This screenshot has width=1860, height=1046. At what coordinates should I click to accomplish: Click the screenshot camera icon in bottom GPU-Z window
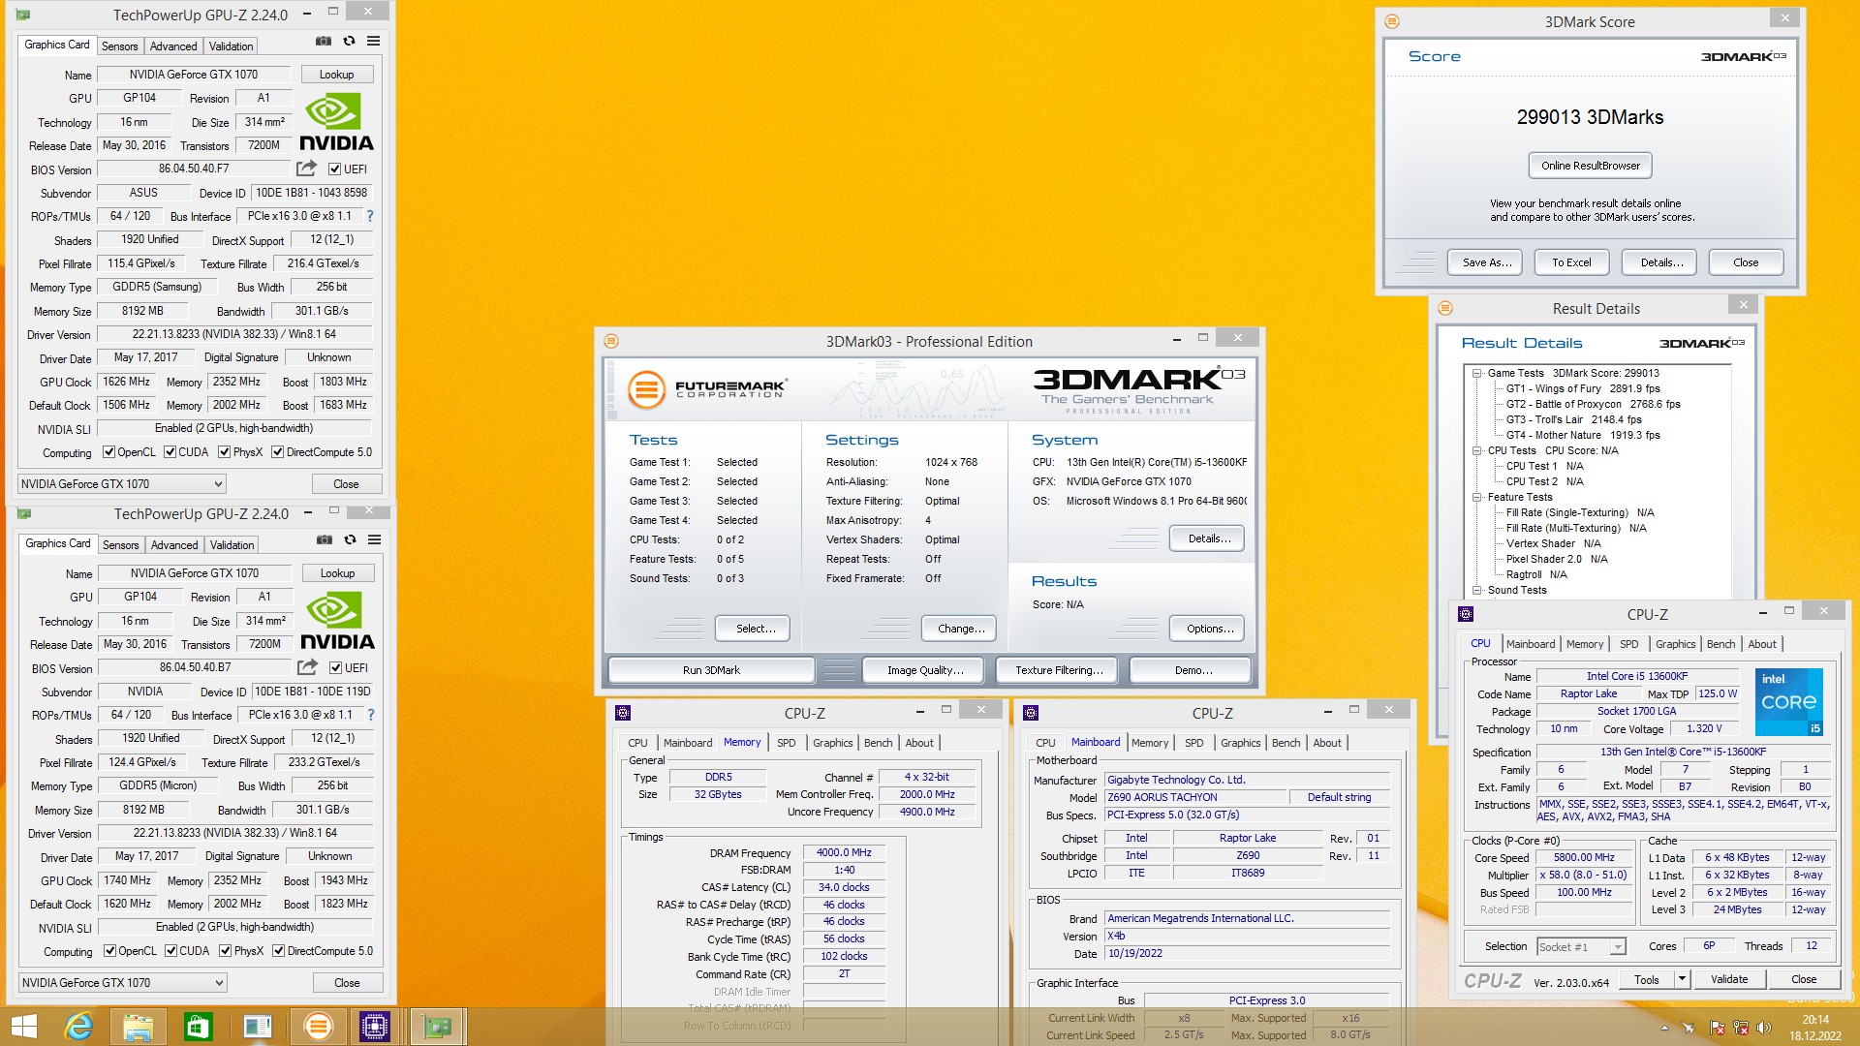point(325,539)
